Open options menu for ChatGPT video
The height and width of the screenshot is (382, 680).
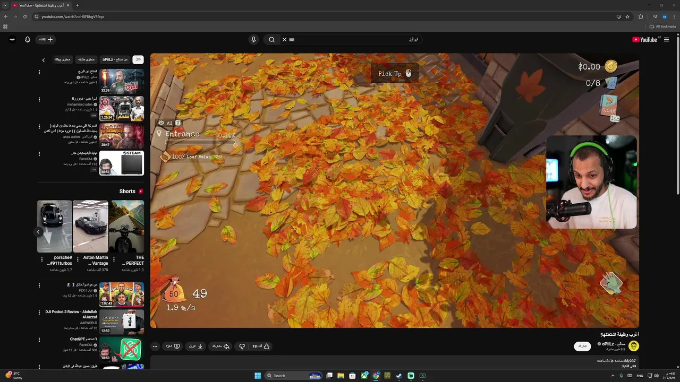[39, 340]
